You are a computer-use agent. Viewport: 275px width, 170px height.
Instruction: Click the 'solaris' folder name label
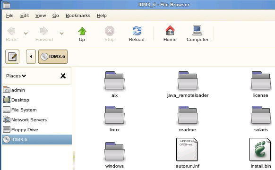coord(261,130)
